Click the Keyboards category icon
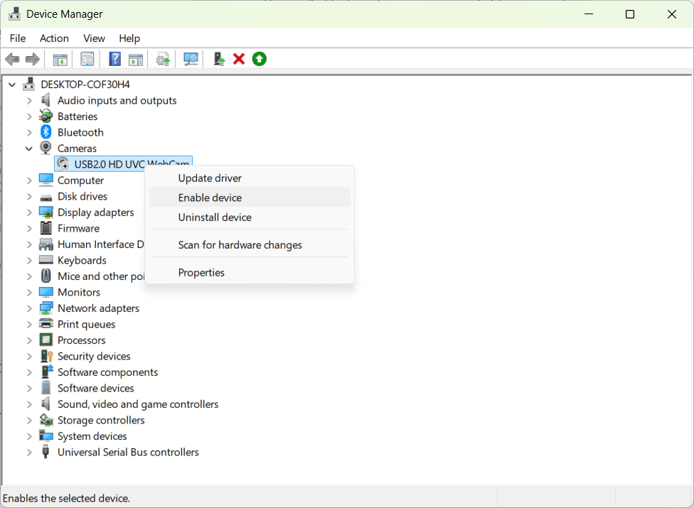694x508 pixels. (x=46, y=260)
